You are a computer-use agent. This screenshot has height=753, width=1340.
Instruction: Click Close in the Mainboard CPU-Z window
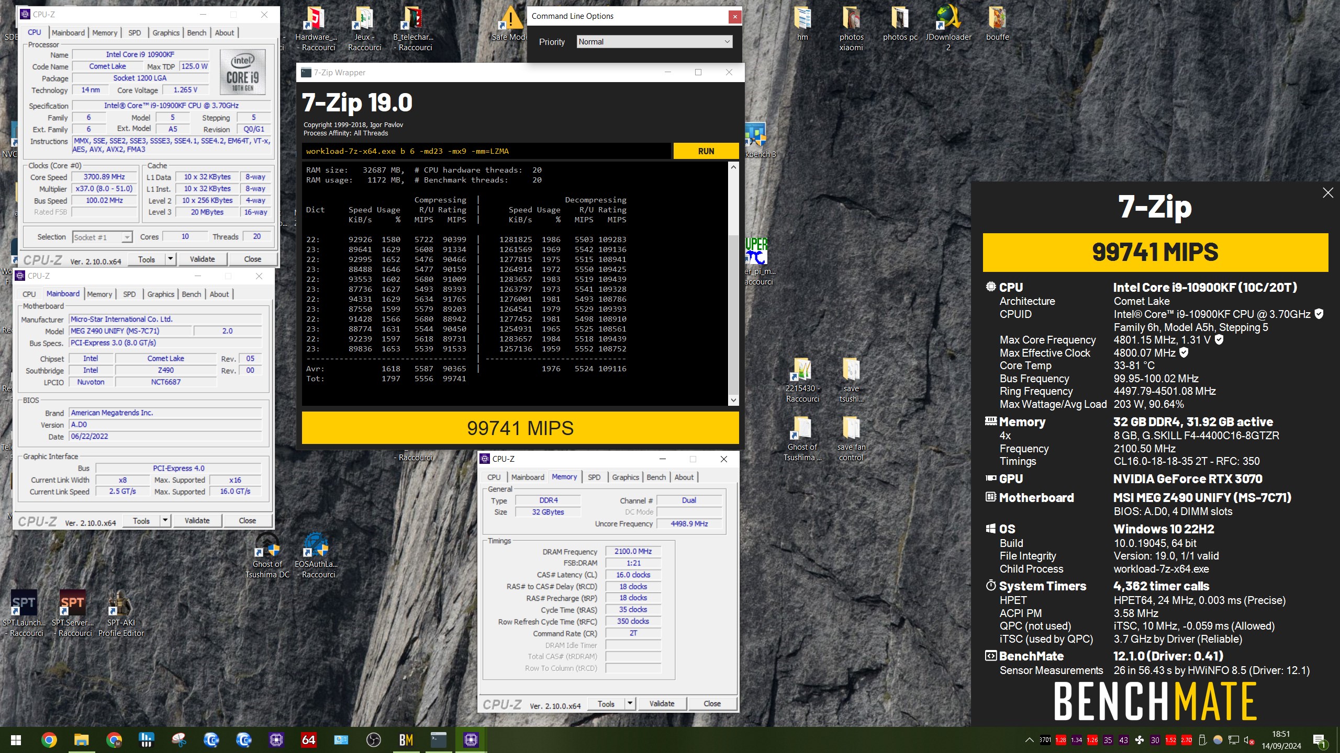(x=247, y=520)
